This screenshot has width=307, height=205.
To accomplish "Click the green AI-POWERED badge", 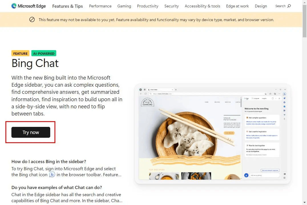I will (44, 53).
